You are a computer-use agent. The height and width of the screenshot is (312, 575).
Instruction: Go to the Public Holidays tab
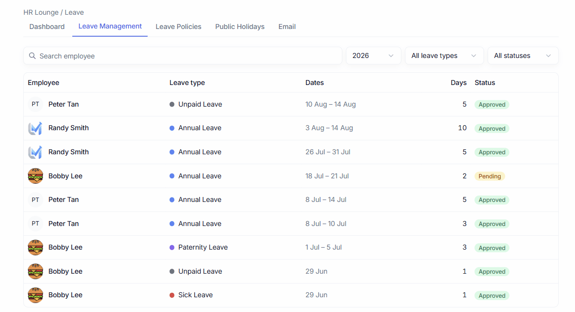(240, 27)
